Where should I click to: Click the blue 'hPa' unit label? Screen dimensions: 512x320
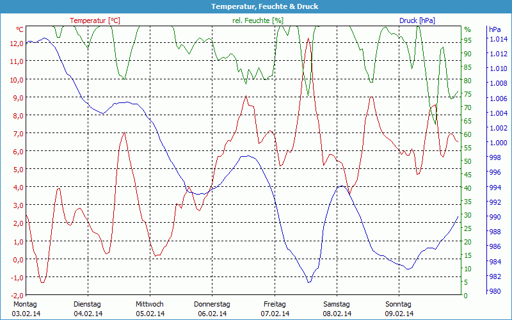pyautogui.click(x=495, y=29)
